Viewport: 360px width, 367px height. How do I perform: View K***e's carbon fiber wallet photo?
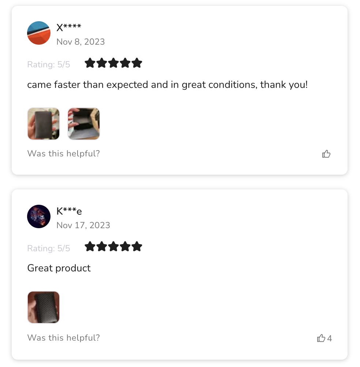44,307
